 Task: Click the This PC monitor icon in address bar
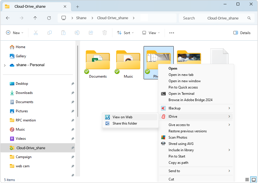click(x=64, y=18)
